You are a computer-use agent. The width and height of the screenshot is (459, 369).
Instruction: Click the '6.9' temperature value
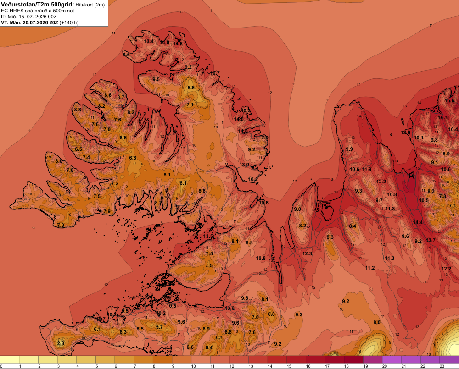pyautogui.click(x=206, y=329)
